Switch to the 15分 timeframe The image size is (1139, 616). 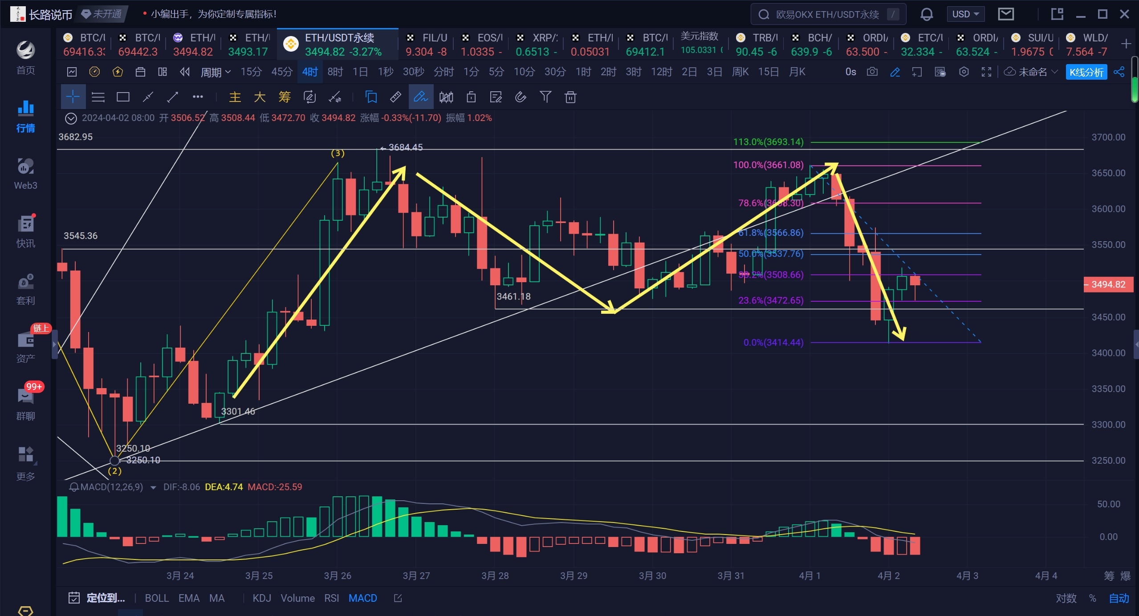251,72
